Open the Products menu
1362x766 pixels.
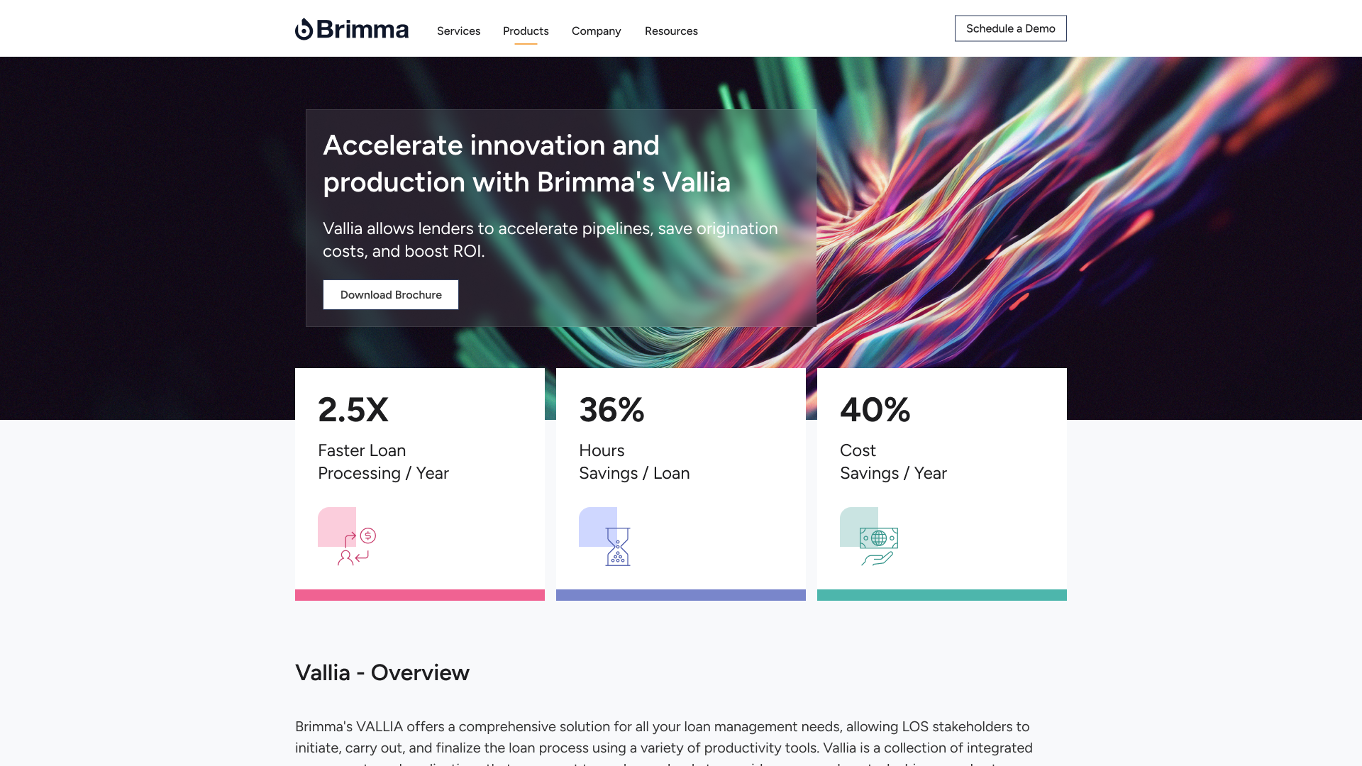526,31
